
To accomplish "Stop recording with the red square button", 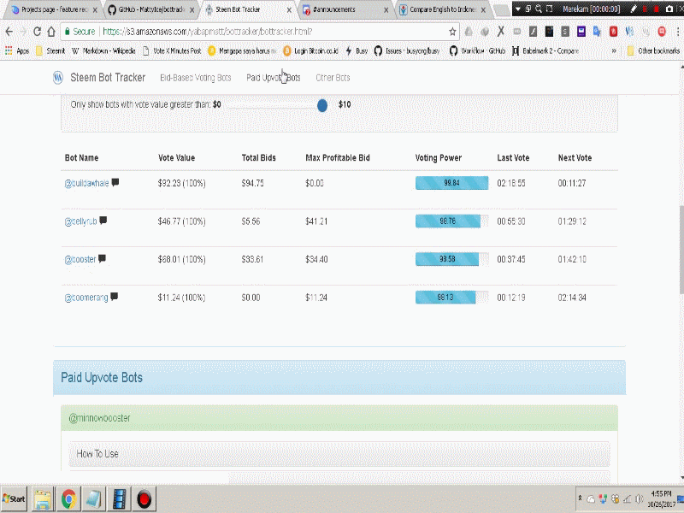I will click(x=657, y=9).
